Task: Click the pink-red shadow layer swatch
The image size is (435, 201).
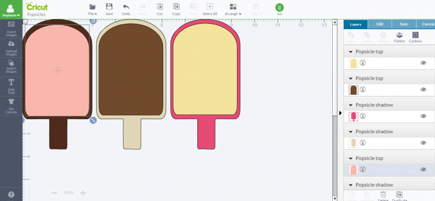Action: click(353, 116)
